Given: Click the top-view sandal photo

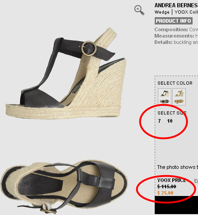Looking at the screenshot, I should pos(64,187).
